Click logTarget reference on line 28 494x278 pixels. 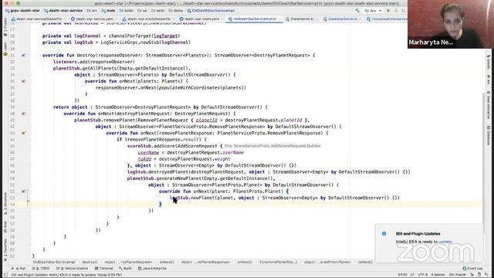pos(166,36)
